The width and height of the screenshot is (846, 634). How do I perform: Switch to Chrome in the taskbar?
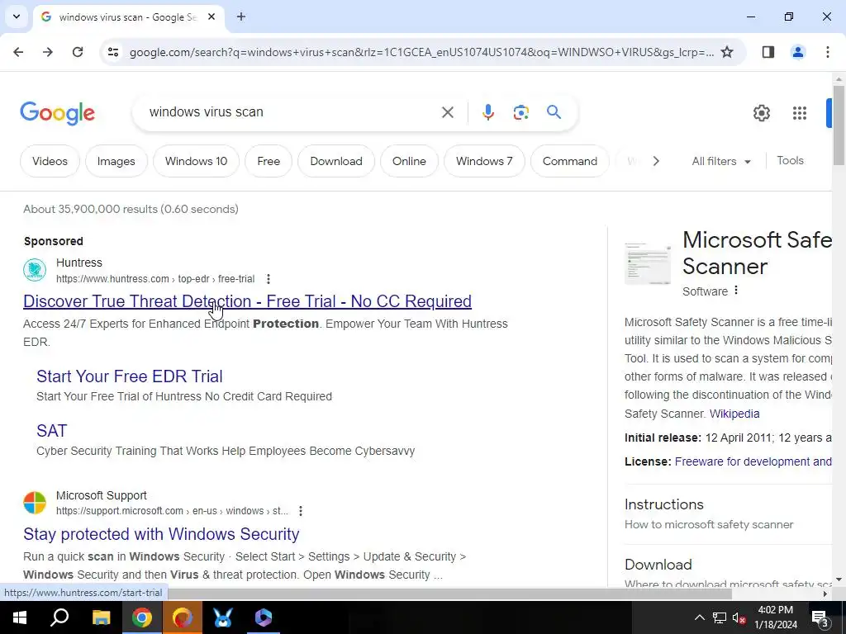pyautogui.click(x=142, y=617)
